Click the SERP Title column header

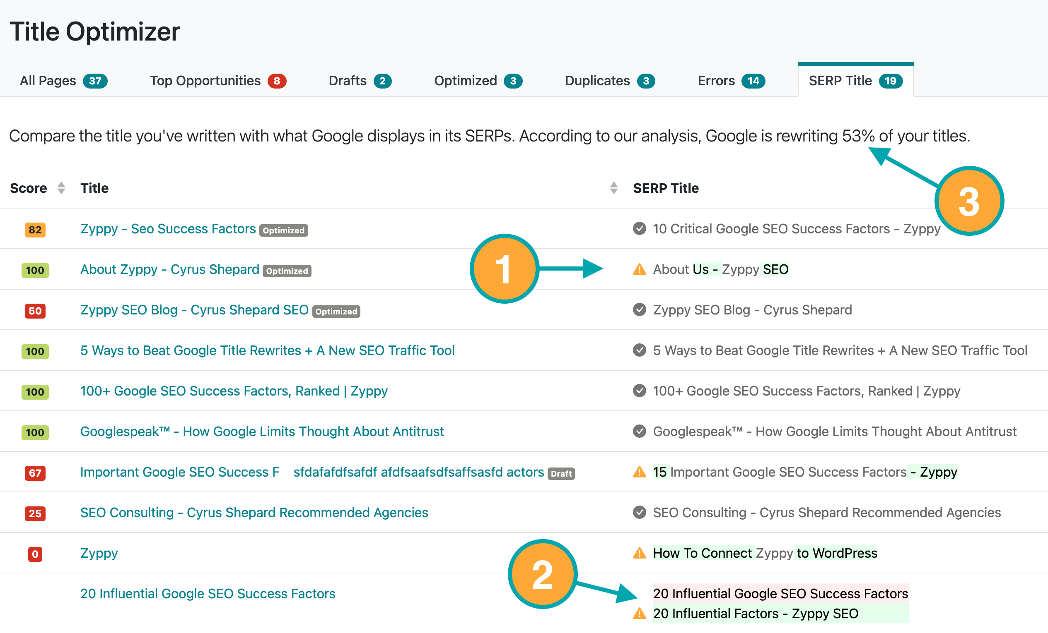coord(666,188)
